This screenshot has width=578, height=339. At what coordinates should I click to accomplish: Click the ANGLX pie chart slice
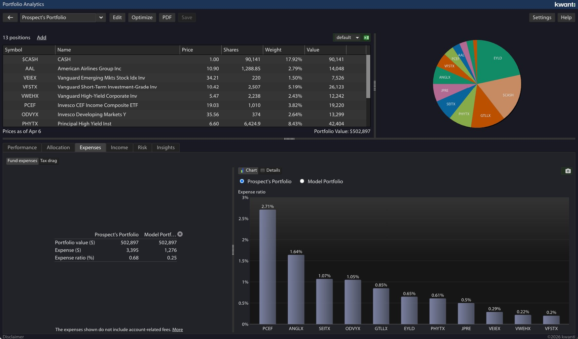coord(446,77)
